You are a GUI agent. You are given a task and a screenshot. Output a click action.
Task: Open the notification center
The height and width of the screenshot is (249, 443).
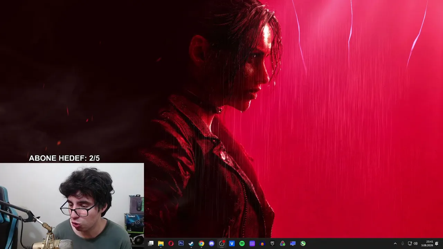click(x=437, y=243)
